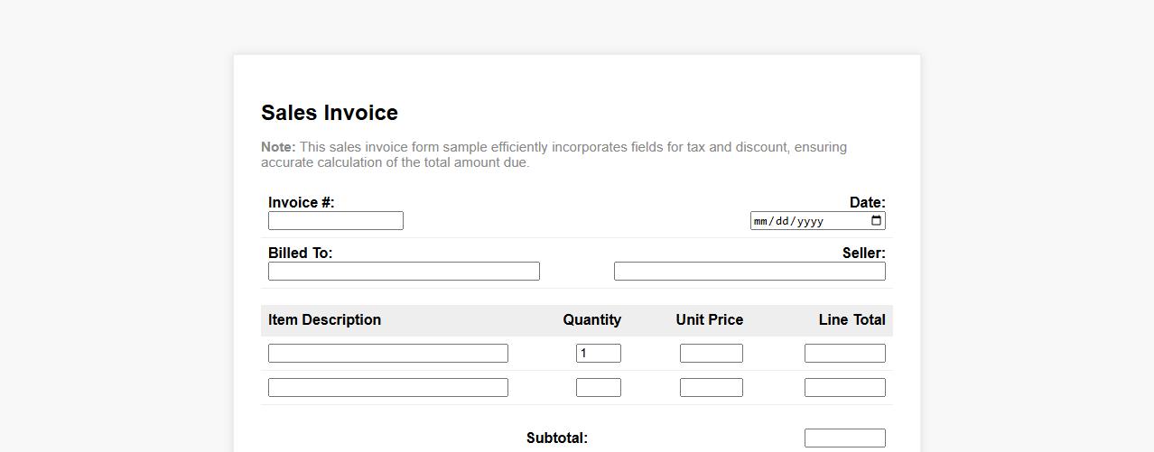Click first row Line Total field
The image size is (1154, 452).
[x=845, y=354]
